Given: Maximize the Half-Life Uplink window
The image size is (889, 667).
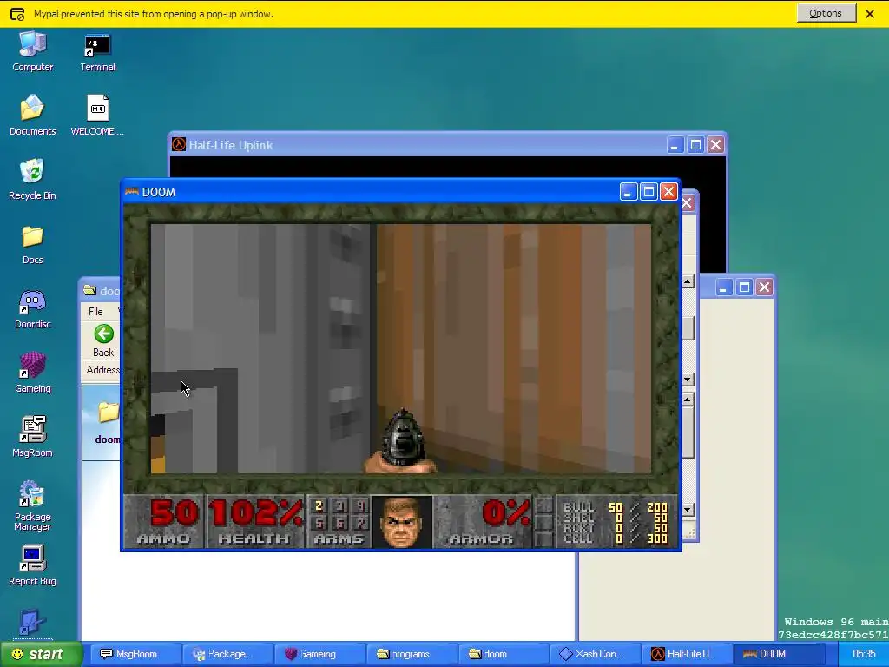Looking at the screenshot, I should pos(695,145).
